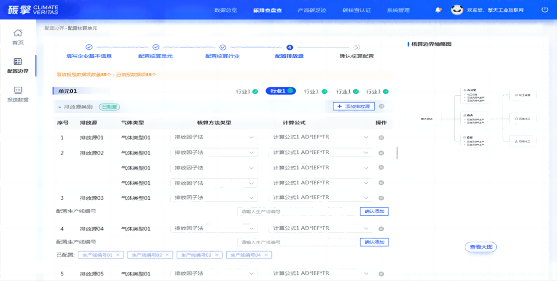This screenshot has width=557, height=281.
Task: Remove tag 生产线编号03
Action: (217, 255)
